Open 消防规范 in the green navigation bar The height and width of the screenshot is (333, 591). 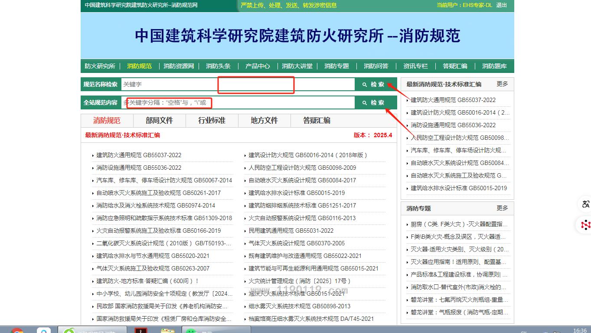pos(139,66)
